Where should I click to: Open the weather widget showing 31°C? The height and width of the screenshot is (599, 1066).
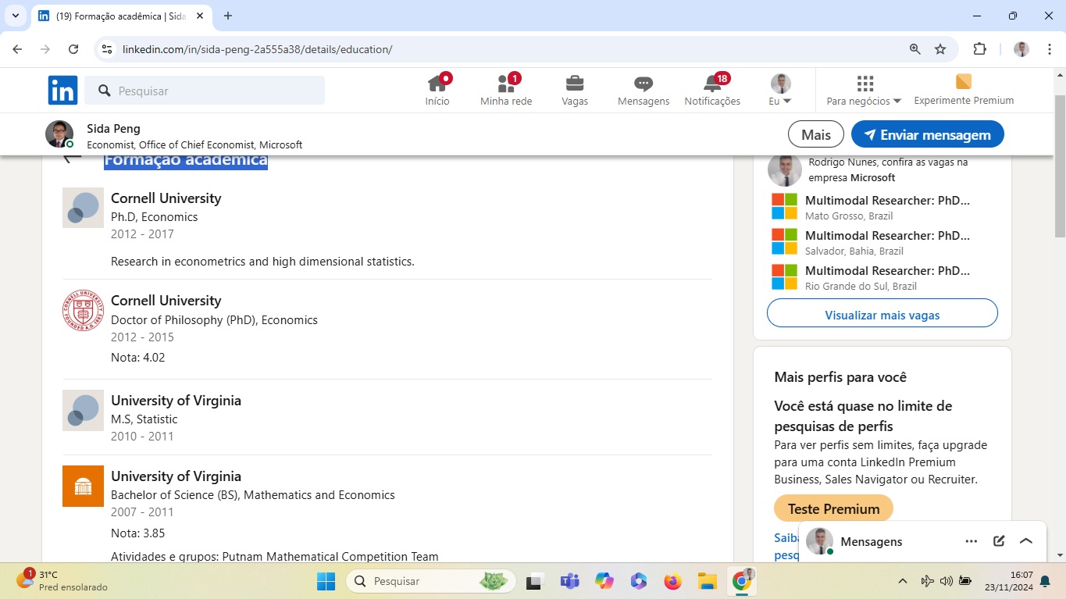pyautogui.click(x=62, y=580)
